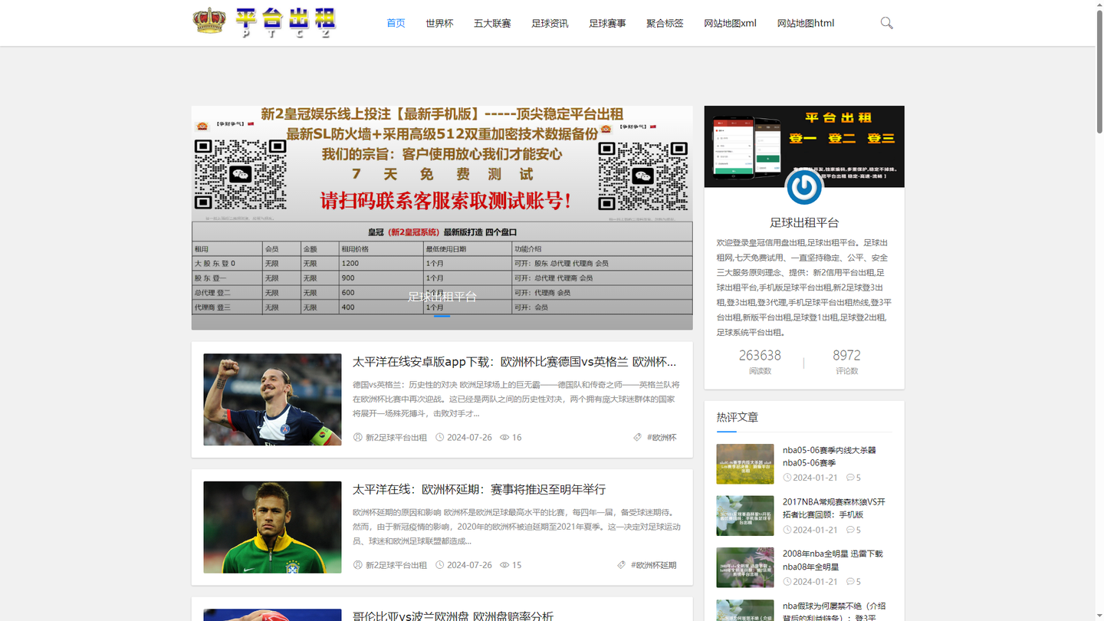Click 足球出租平台 carousel caption
The width and height of the screenshot is (1104, 621).
pos(442,296)
